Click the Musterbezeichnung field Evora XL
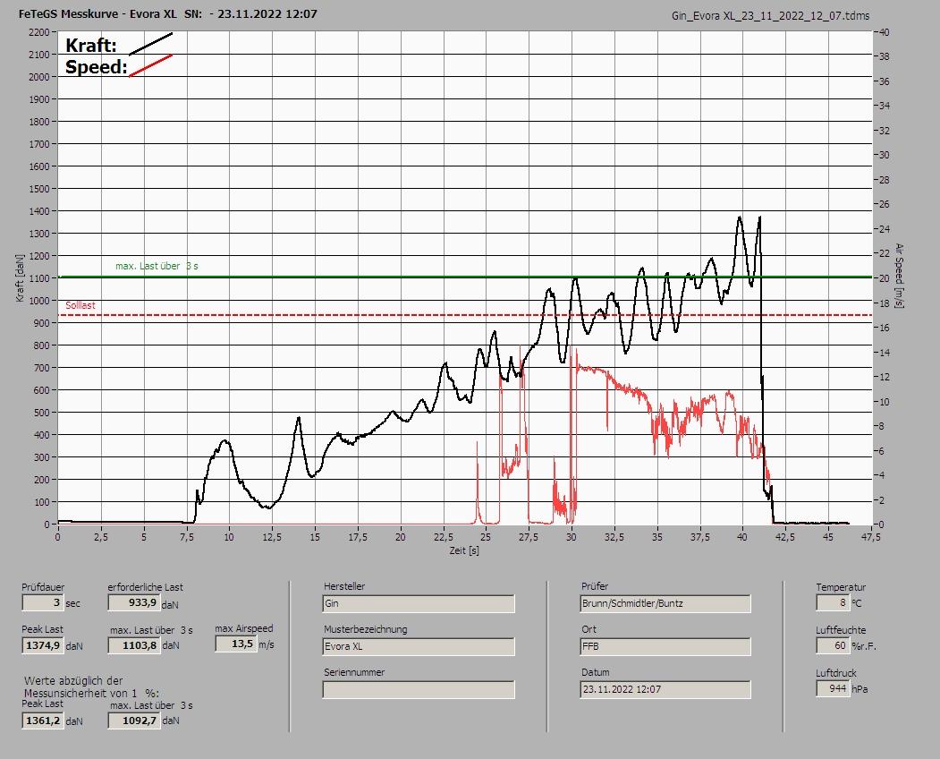The width and height of the screenshot is (940, 759). 419,646
